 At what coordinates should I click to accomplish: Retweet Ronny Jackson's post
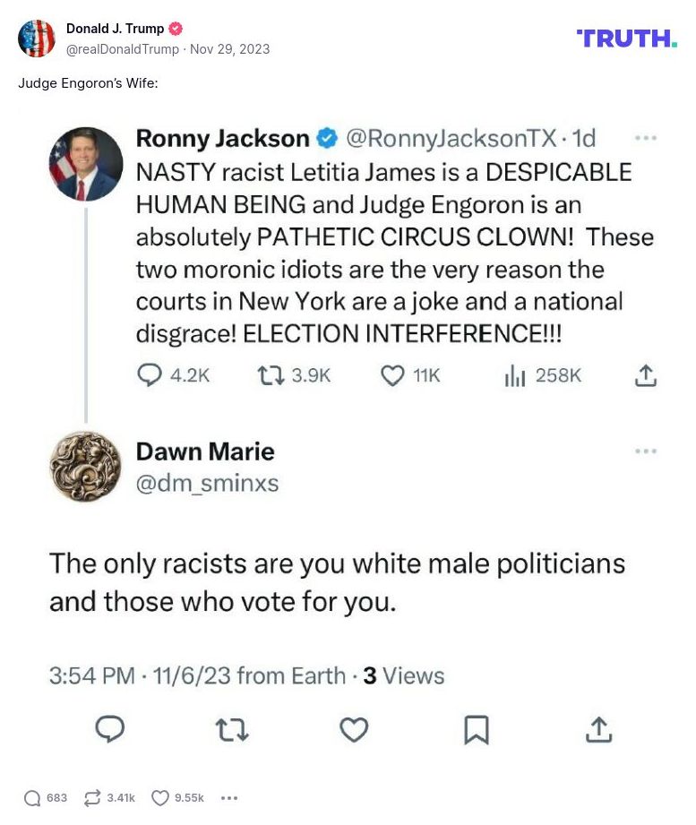[269, 375]
